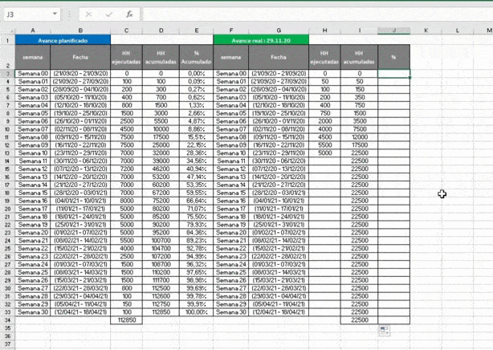This screenshot has height=350, width=493.
Task: Click date cell '(12/04/21 - 18/04/21)' in column G
Action: click(x=279, y=312)
